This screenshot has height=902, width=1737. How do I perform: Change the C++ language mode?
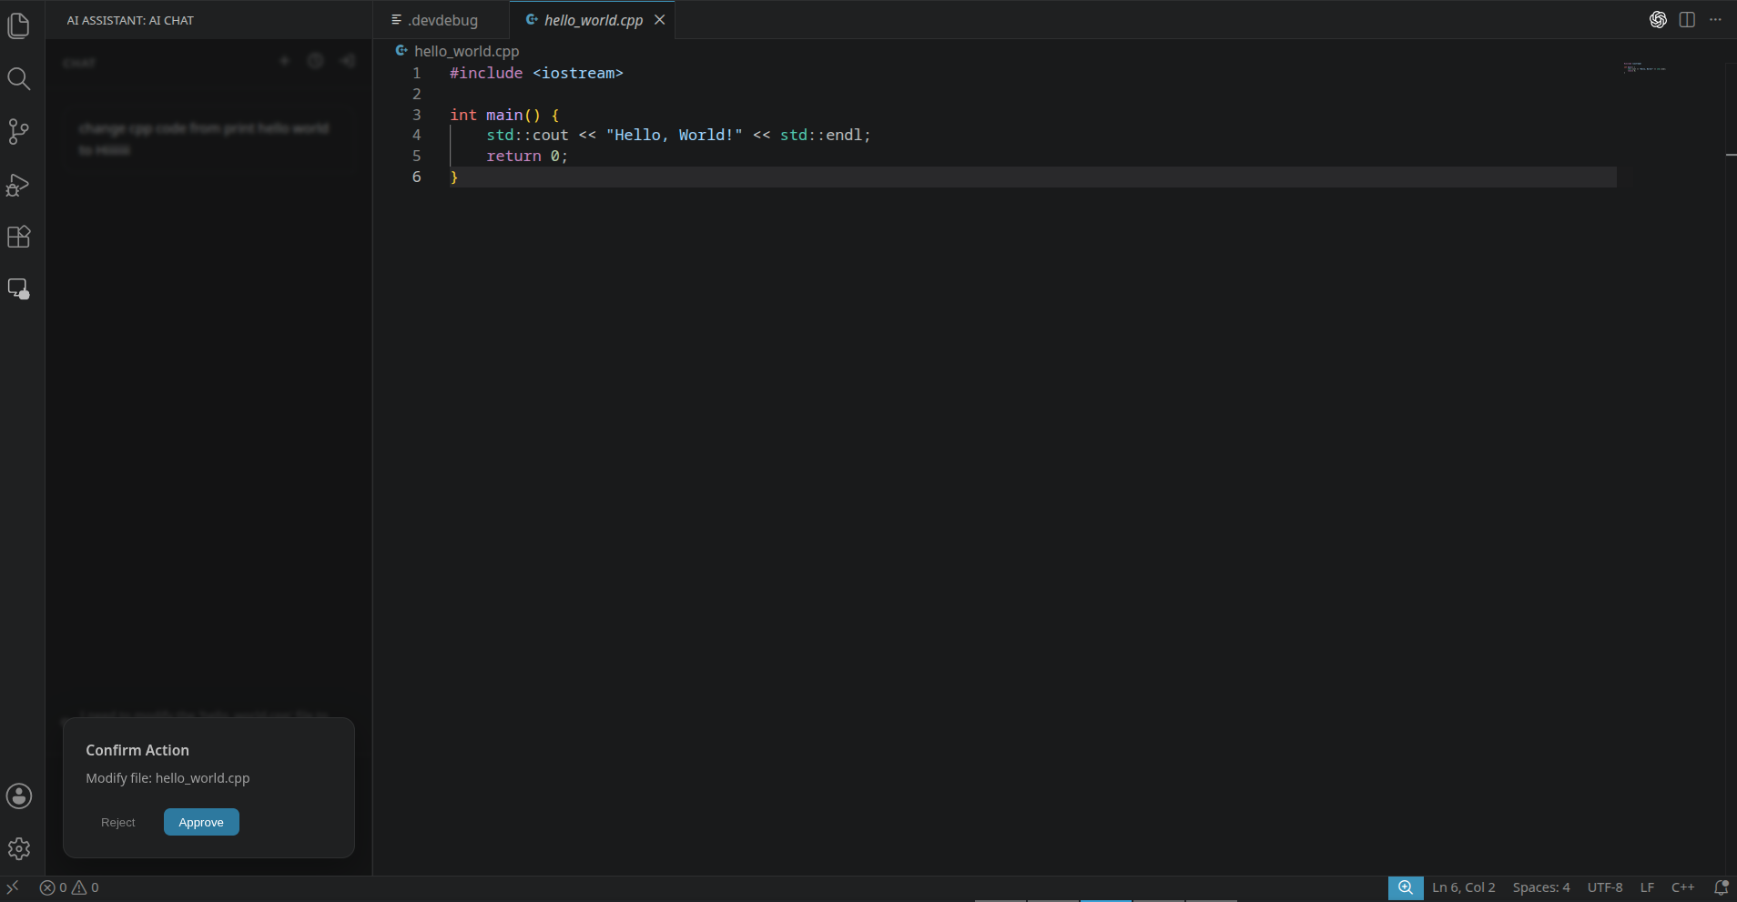(1682, 887)
